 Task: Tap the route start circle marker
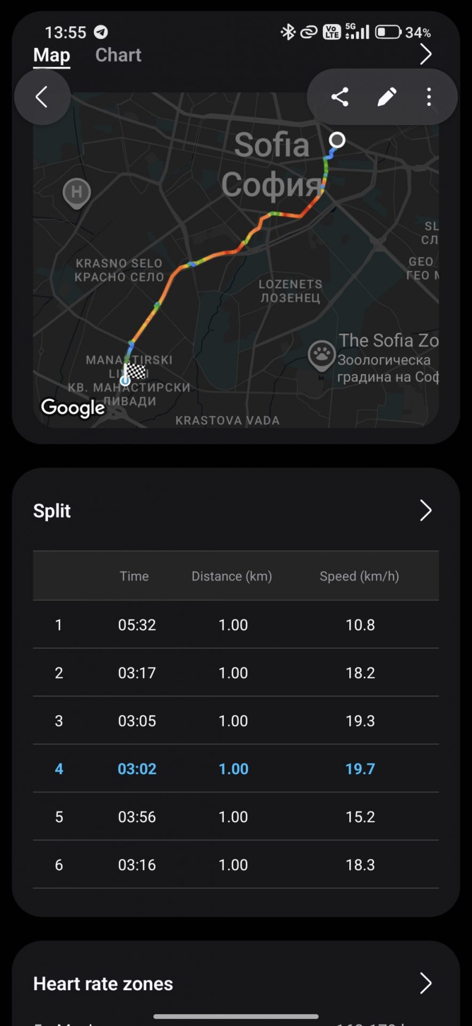[337, 140]
